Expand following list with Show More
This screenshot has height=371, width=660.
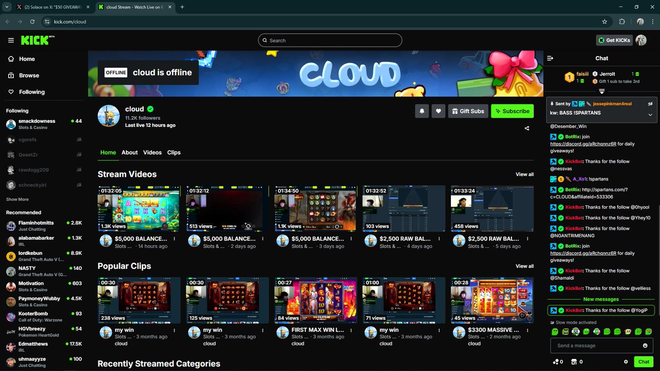point(18,200)
